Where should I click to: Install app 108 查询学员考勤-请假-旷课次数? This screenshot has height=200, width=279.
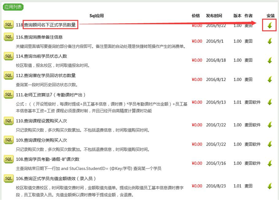point(270,162)
